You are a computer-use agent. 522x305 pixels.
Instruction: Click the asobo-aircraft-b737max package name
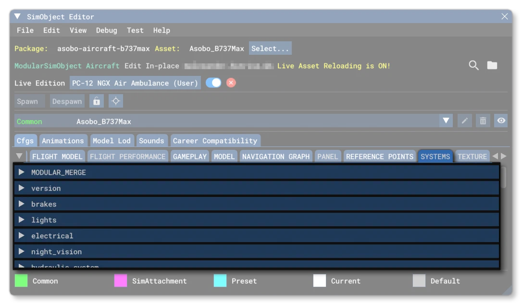tap(103, 49)
